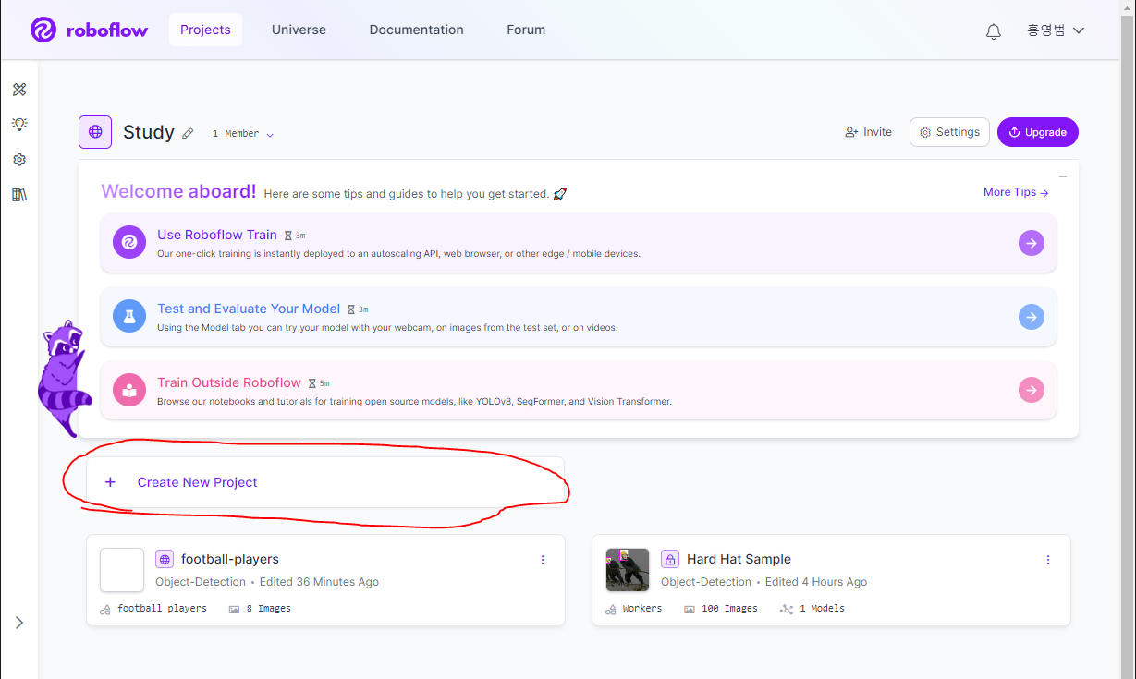Open workspace Settings button

pyautogui.click(x=949, y=132)
